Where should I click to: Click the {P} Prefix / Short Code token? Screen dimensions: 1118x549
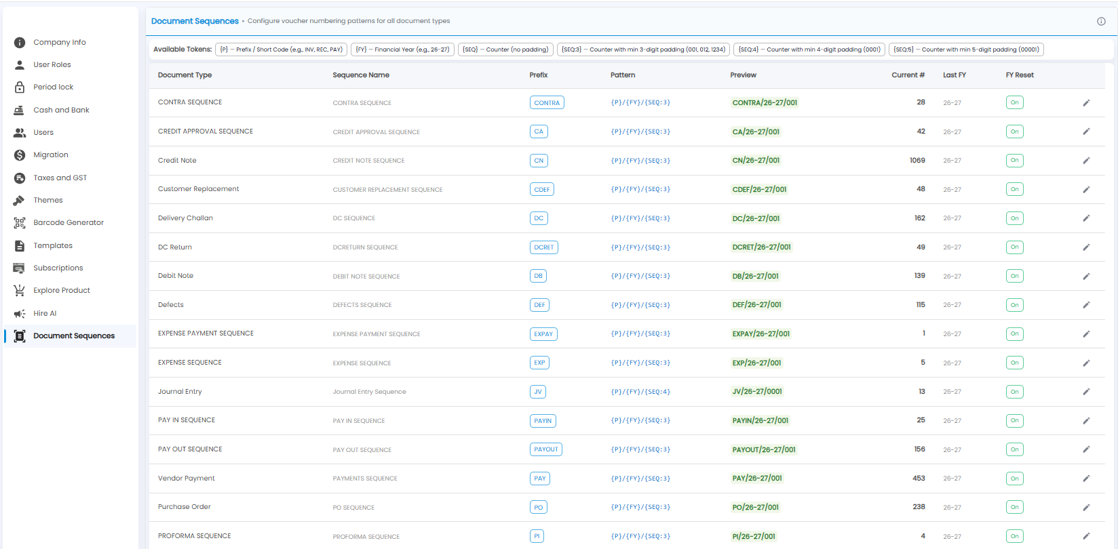[x=282, y=49]
